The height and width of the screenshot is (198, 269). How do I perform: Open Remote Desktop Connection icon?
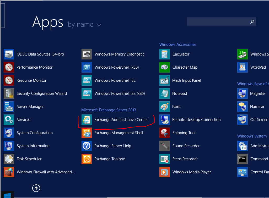[165, 120]
